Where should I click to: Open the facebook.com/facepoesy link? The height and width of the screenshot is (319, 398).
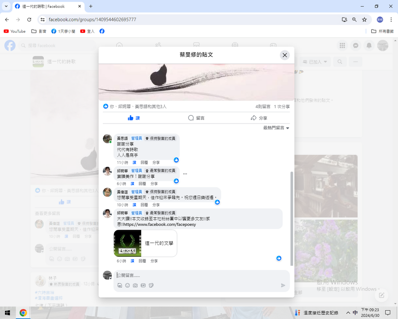(159, 224)
